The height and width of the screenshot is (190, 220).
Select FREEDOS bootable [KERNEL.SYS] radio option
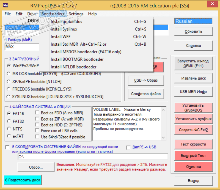pos(9,89)
